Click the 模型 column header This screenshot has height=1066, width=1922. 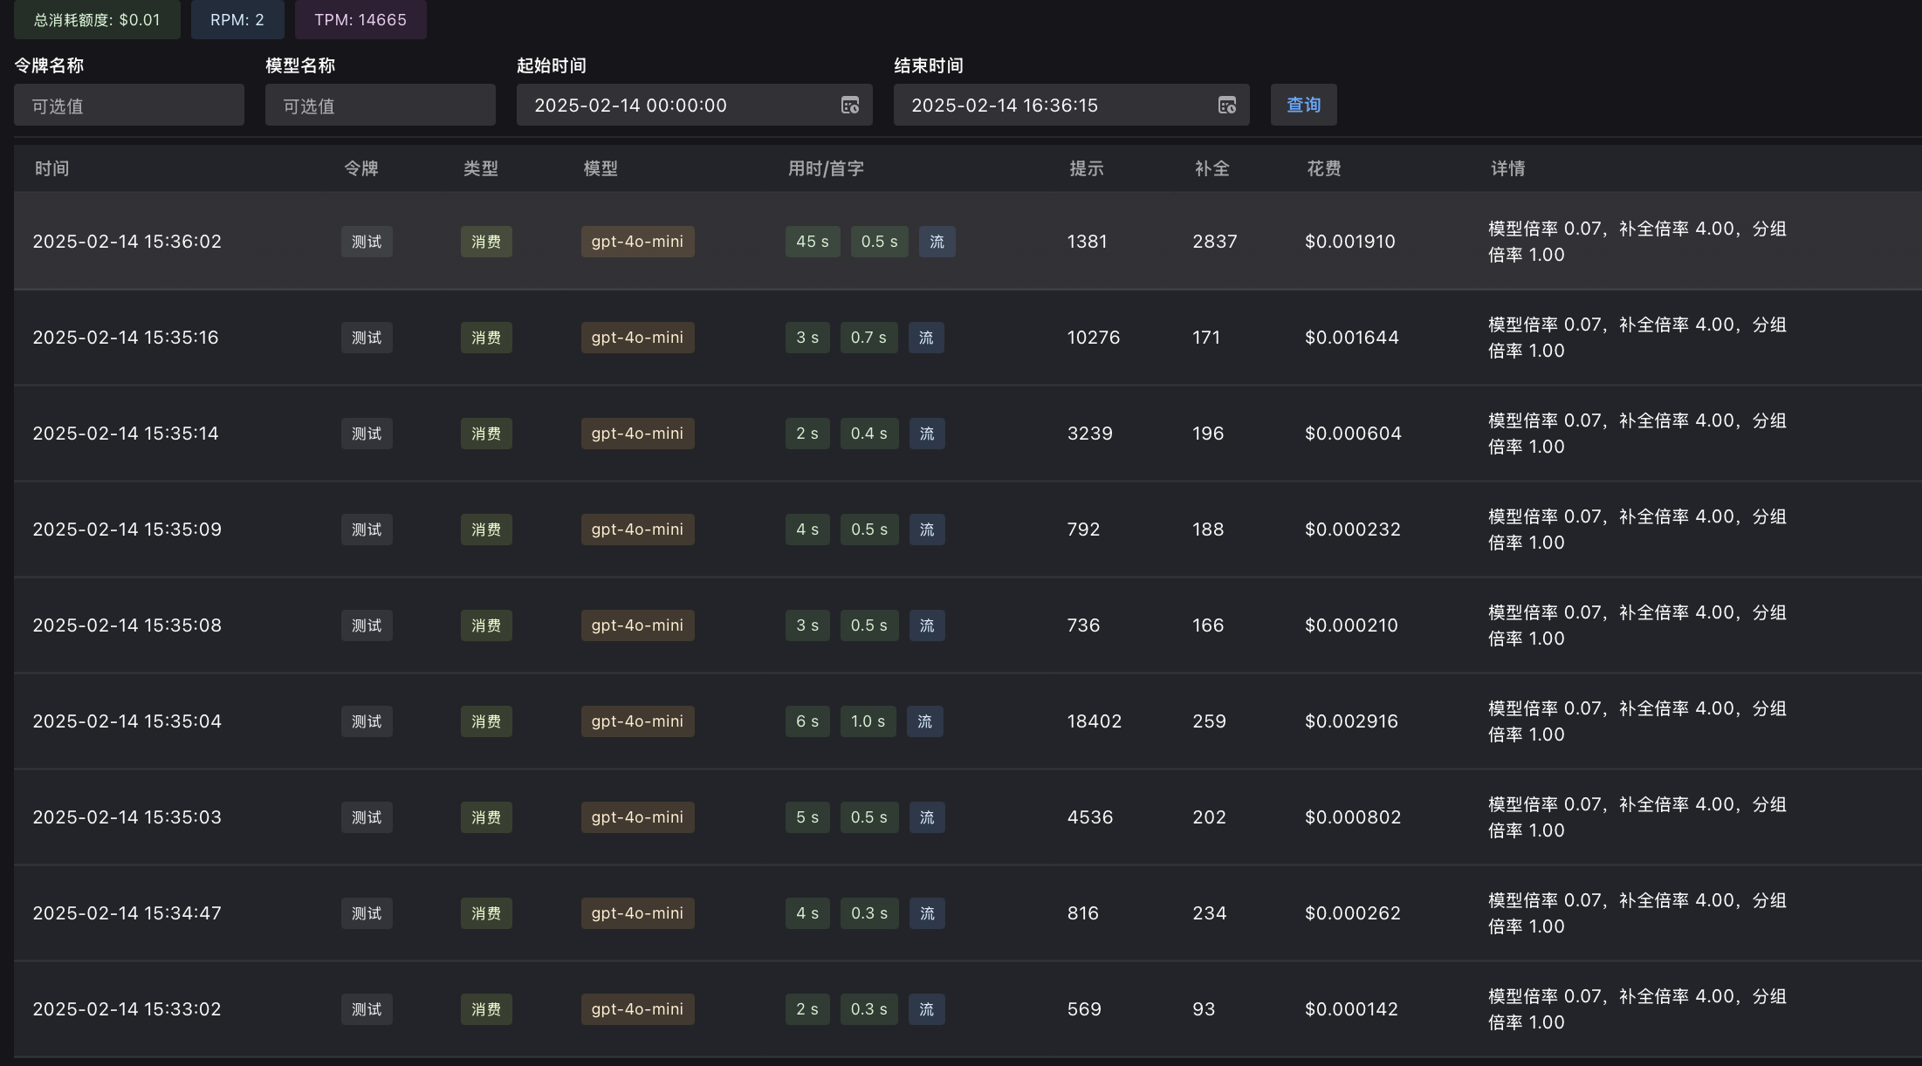601,168
